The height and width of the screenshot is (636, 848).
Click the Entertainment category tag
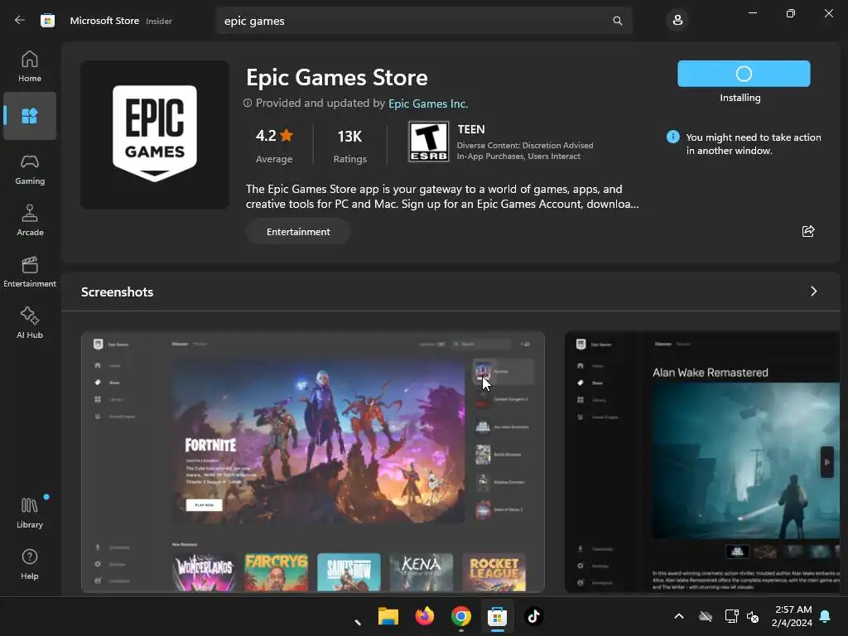298,232
